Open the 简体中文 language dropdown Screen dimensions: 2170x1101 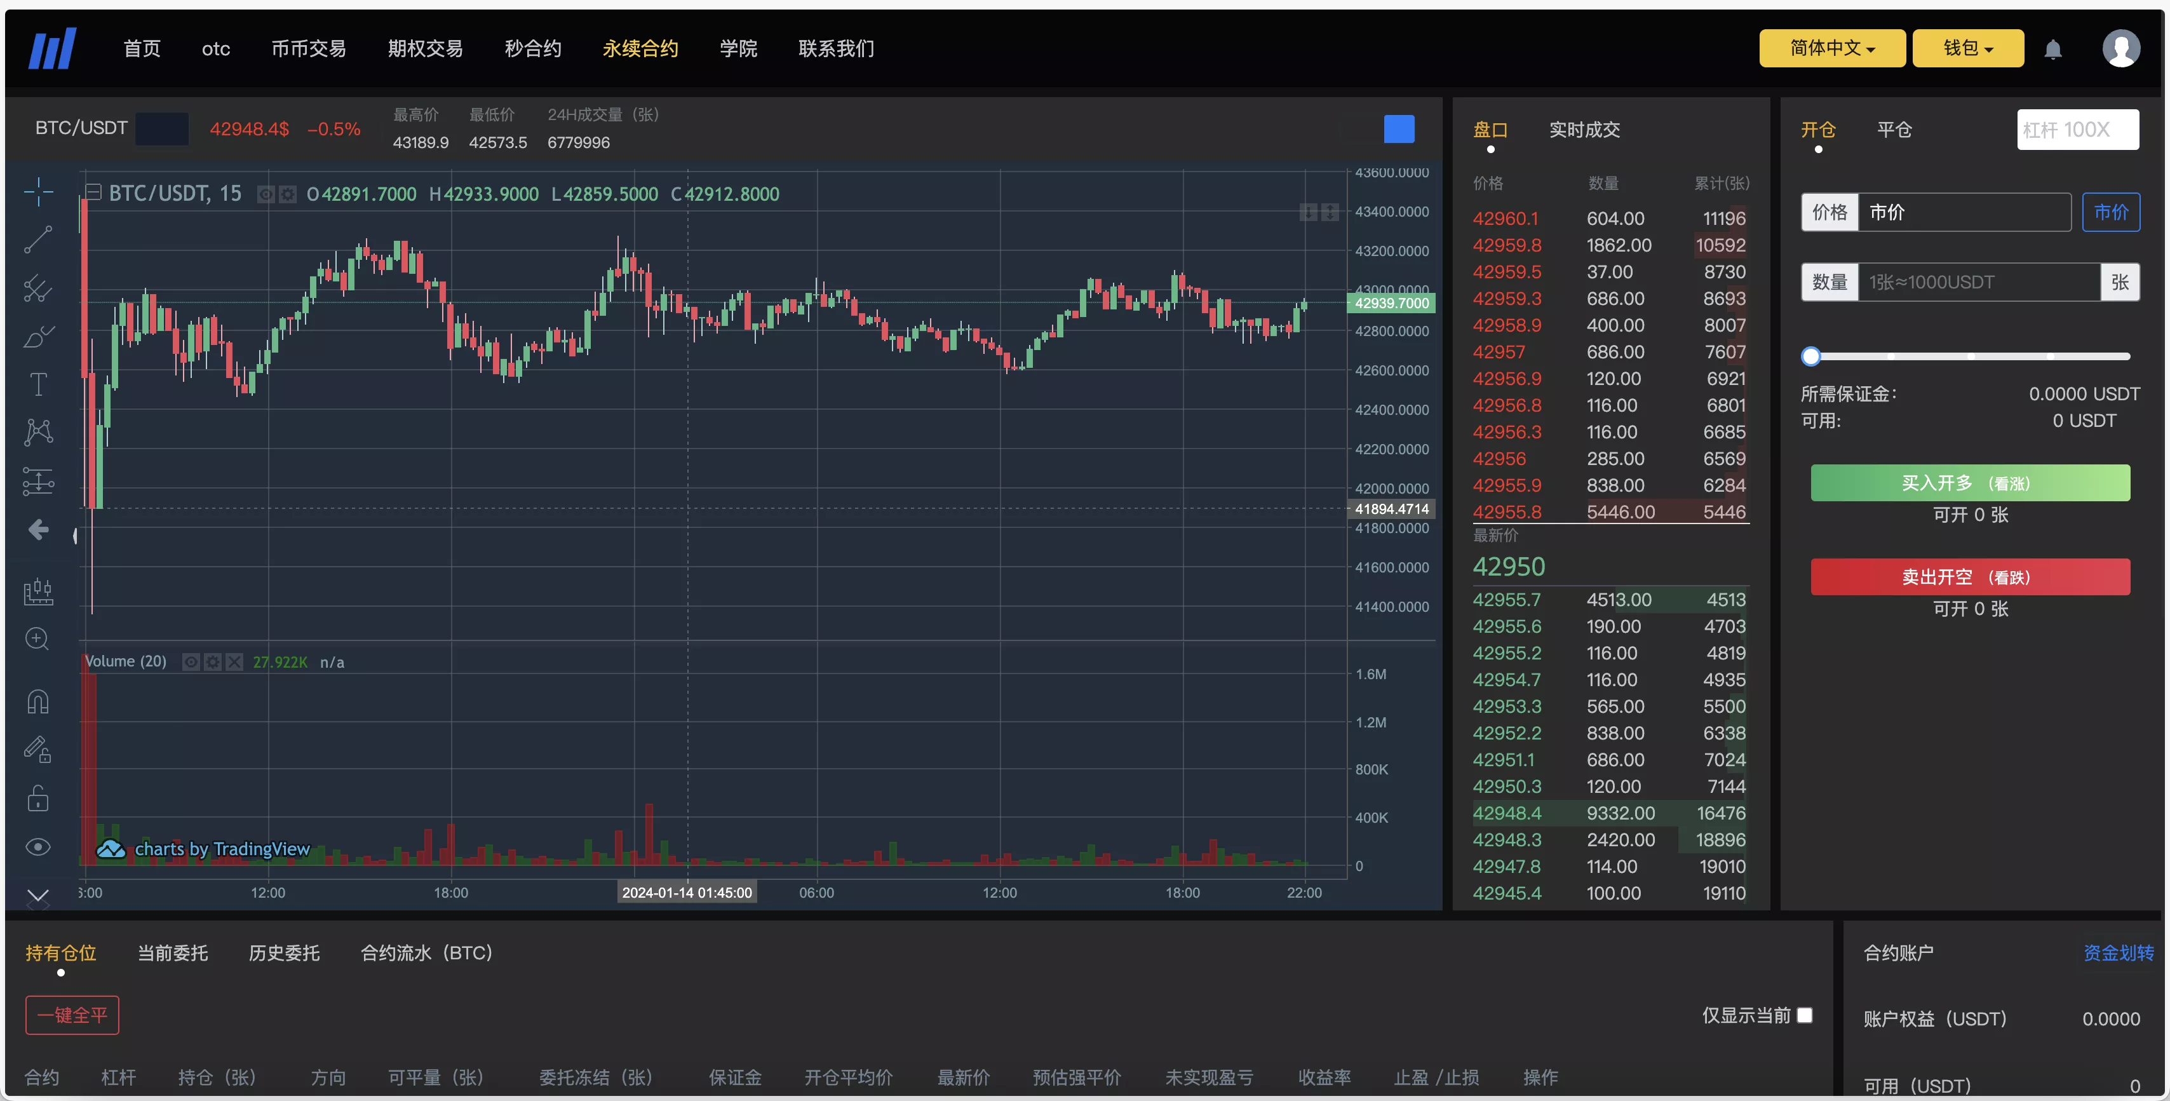pyautogui.click(x=1831, y=48)
